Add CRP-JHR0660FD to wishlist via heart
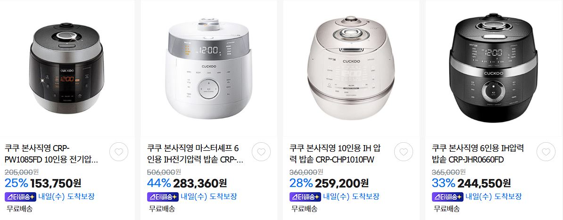The width and height of the screenshot is (563, 220). [546, 152]
